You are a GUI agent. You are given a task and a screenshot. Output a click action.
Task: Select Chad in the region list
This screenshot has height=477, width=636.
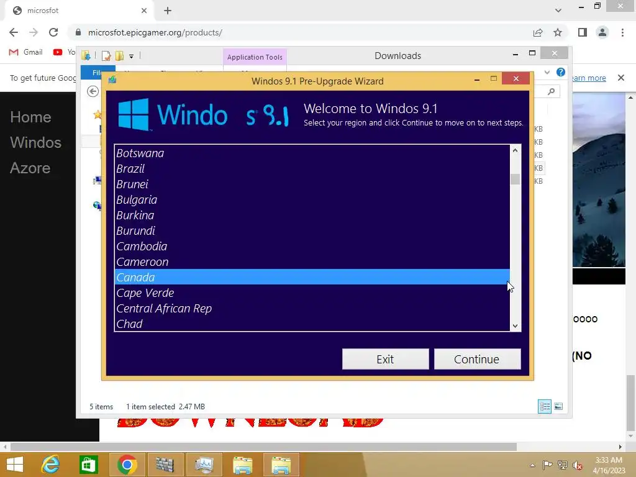tap(312, 324)
